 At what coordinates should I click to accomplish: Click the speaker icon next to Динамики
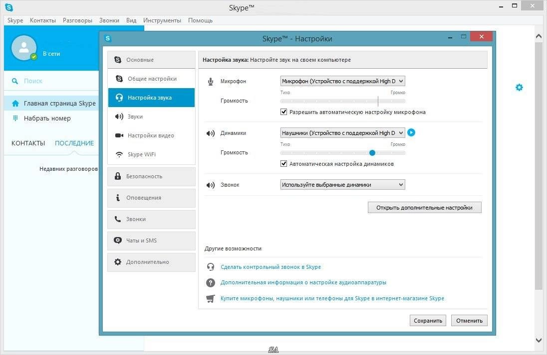pos(210,133)
